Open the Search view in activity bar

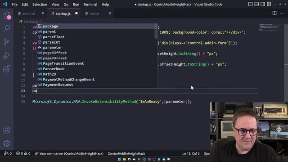tap(7, 28)
